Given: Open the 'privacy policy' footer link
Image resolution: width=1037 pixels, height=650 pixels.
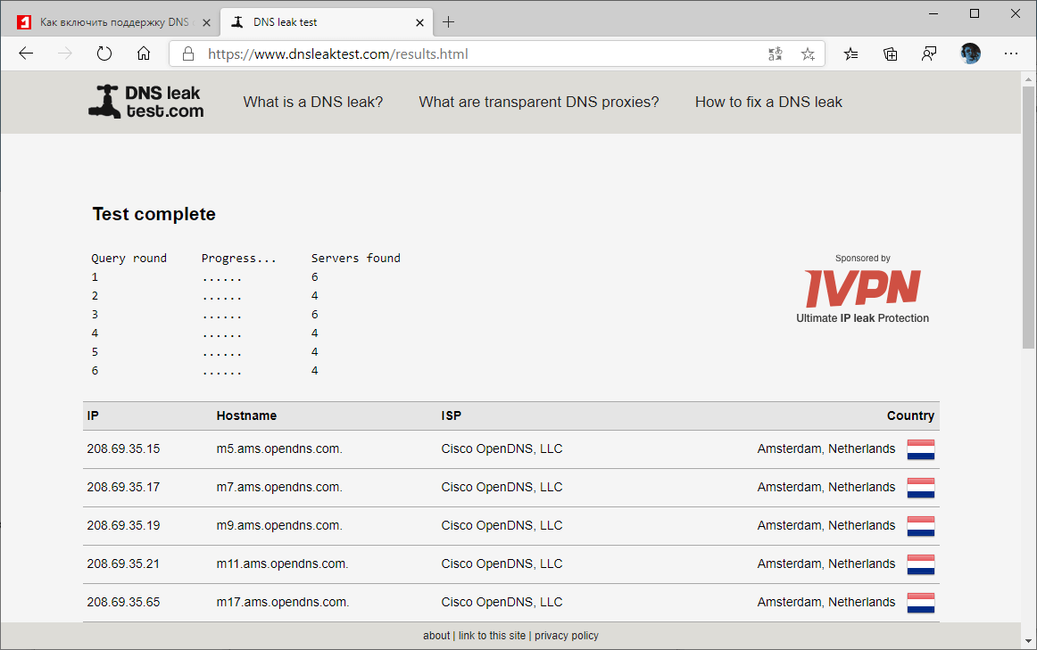Looking at the screenshot, I should point(566,636).
